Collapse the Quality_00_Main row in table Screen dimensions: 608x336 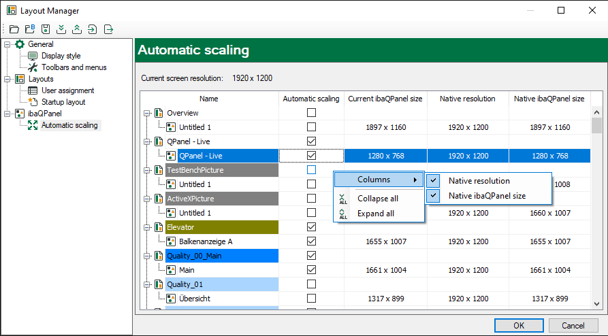(146, 256)
